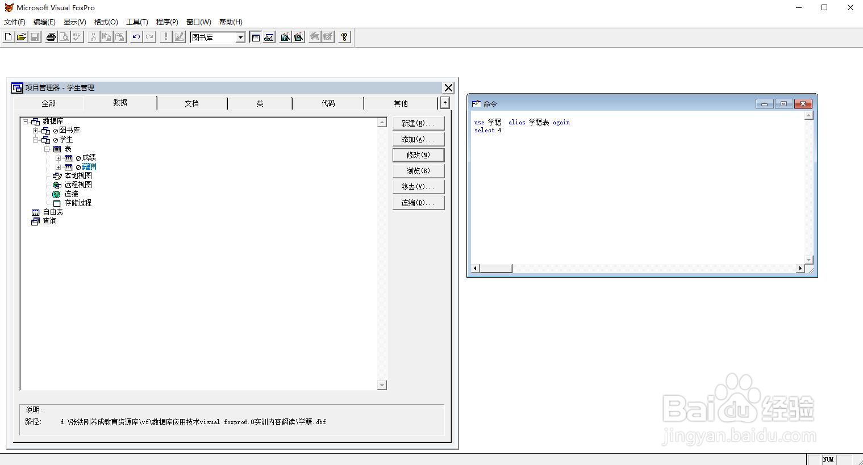863x465 pixels.
Task: Cut with the scissors toolbar icon
Action: pos(94,37)
